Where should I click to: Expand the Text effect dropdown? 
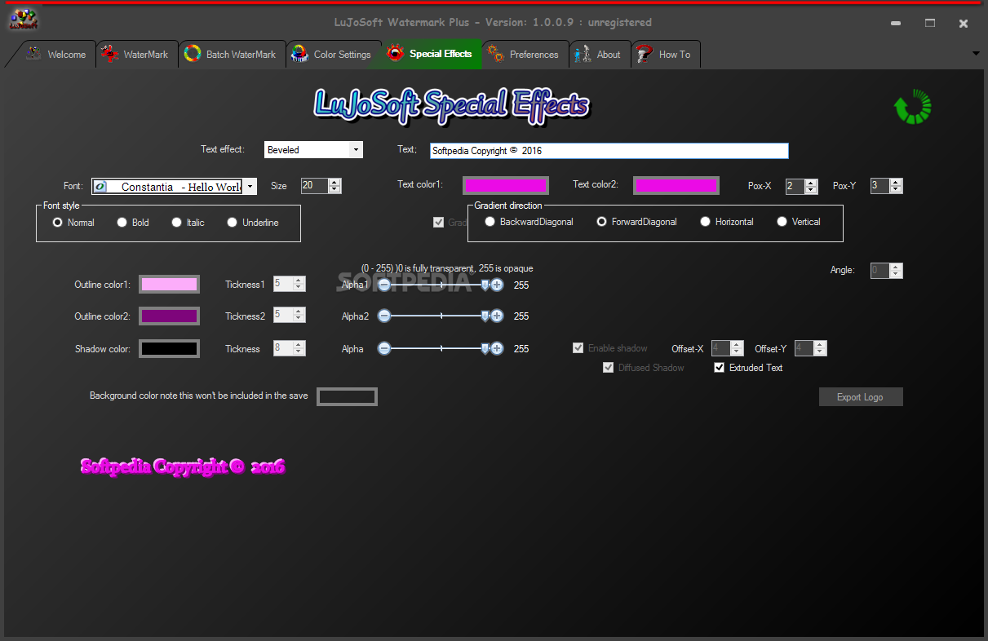point(356,150)
